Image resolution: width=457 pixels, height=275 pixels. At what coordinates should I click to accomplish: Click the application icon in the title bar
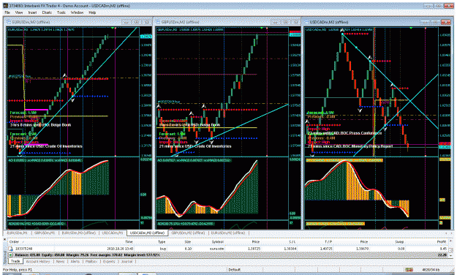coord(6,6)
